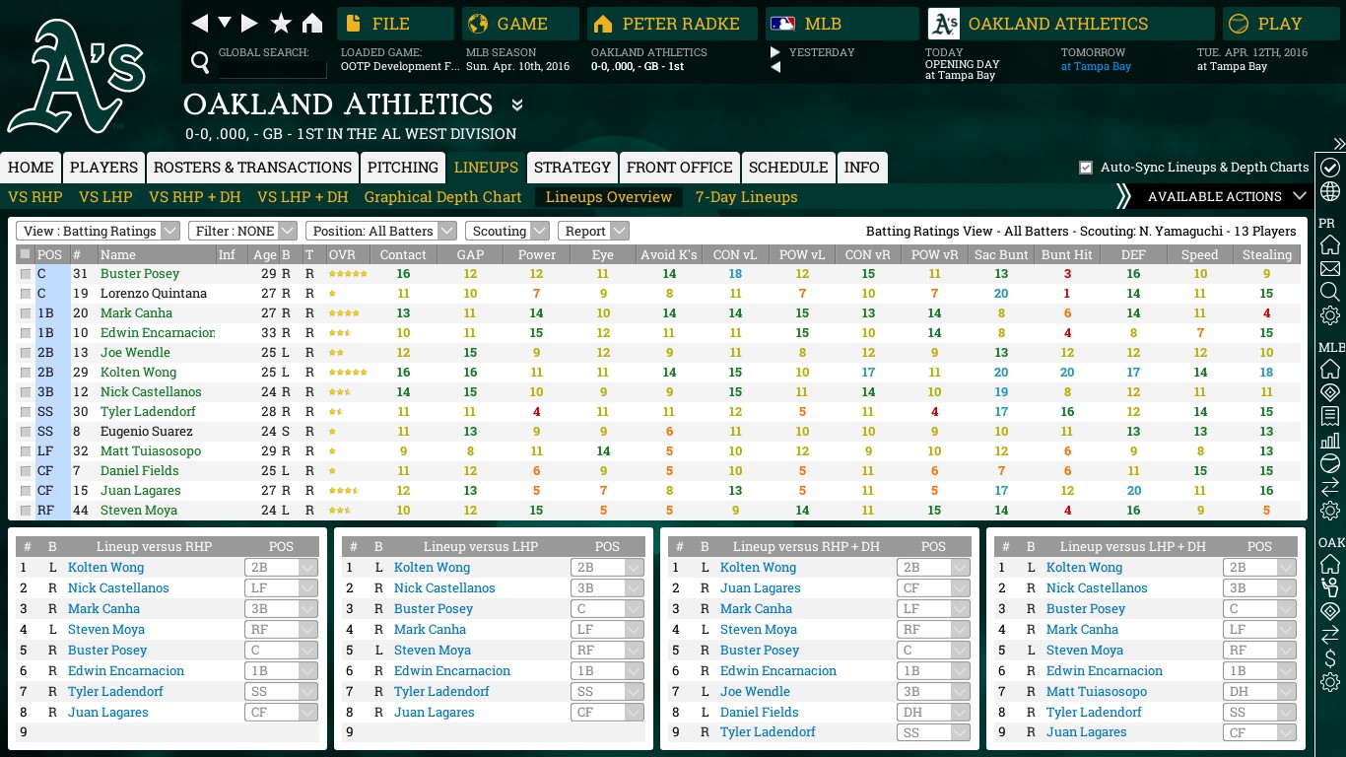1346x757 pixels.
Task: Open the Scouting dropdown
Action: [506, 231]
